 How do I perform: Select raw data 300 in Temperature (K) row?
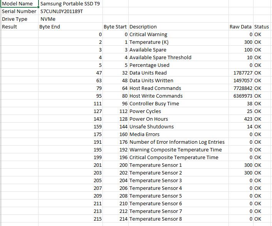(241, 42)
